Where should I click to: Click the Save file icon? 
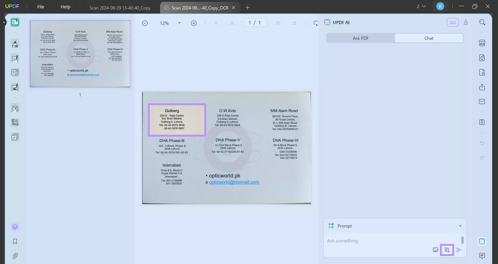pyautogui.click(x=482, y=122)
